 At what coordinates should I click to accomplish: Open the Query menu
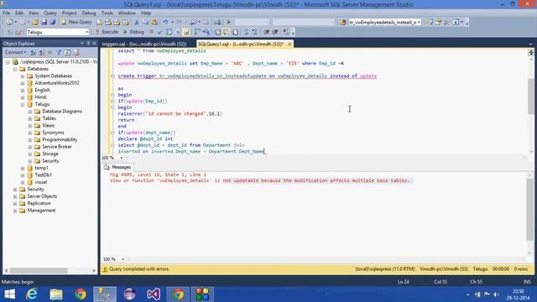pos(50,13)
